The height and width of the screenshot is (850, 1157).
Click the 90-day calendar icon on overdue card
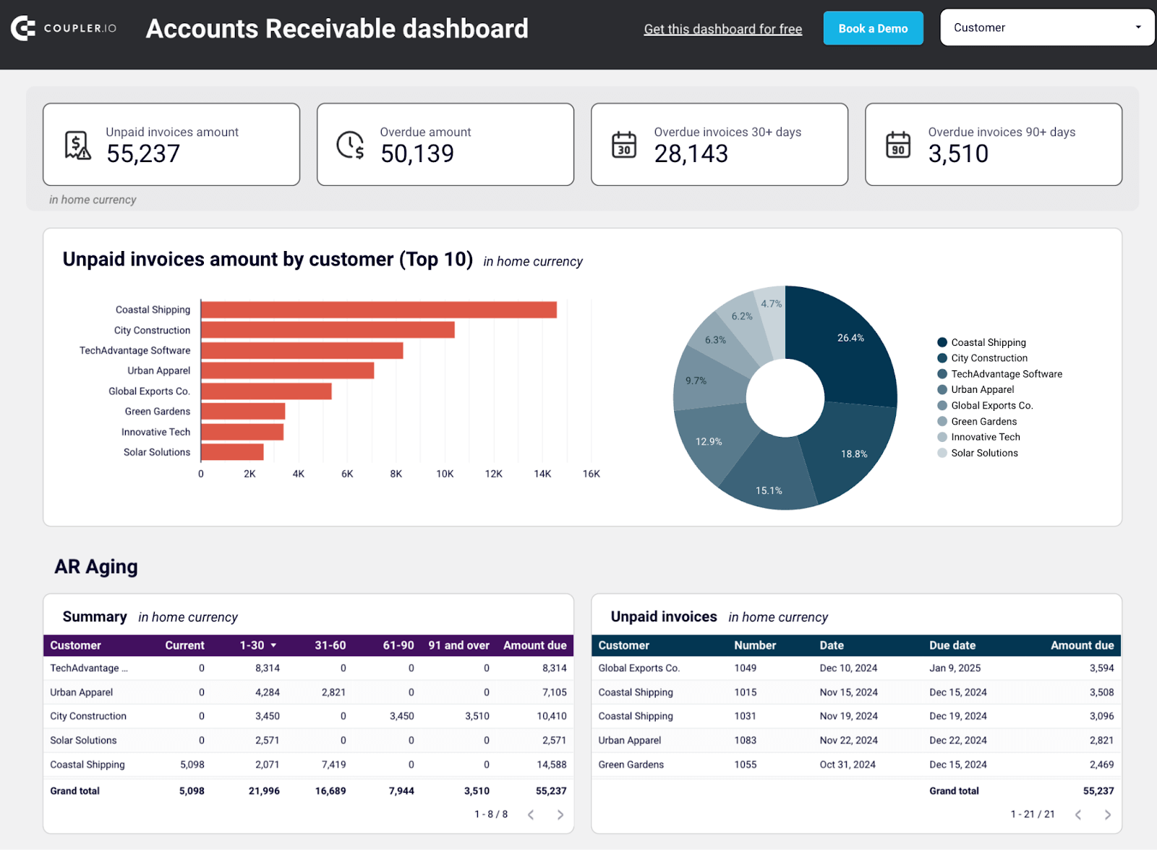point(898,144)
